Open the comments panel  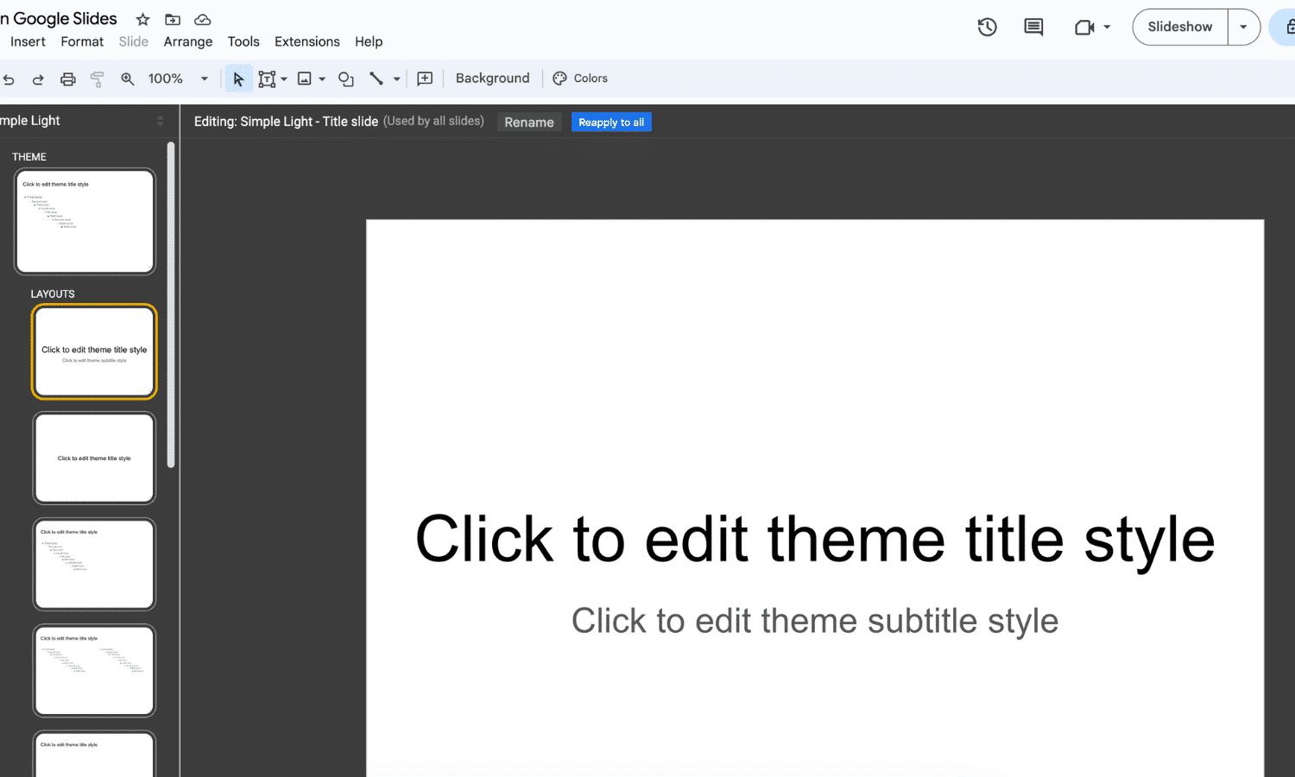click(1033, 27)
